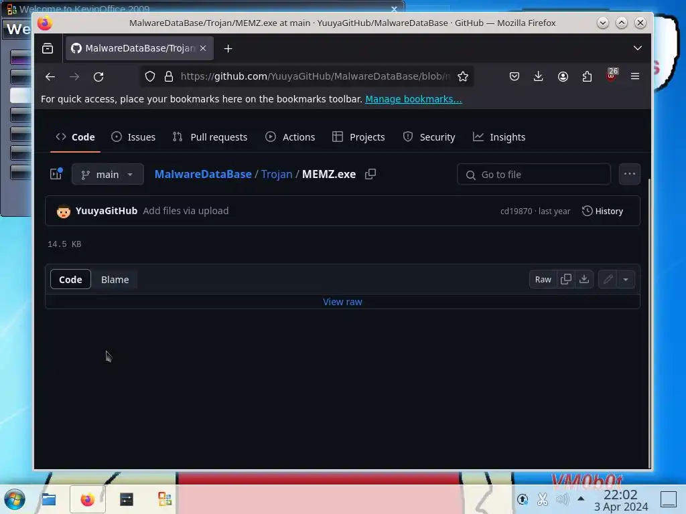
Task: Open the file manager taskbar icon
Action: pos(49,499)
